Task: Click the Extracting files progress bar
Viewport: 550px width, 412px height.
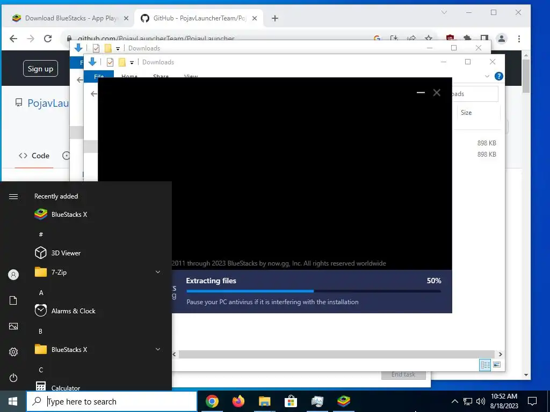Action: 314,291
